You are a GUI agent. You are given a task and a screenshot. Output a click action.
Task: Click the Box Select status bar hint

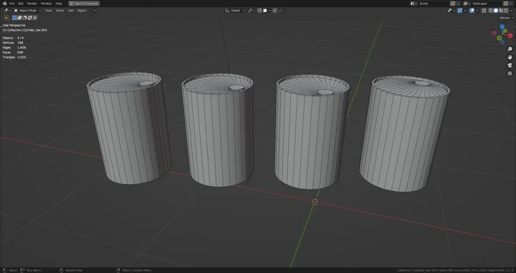(31, 270)
